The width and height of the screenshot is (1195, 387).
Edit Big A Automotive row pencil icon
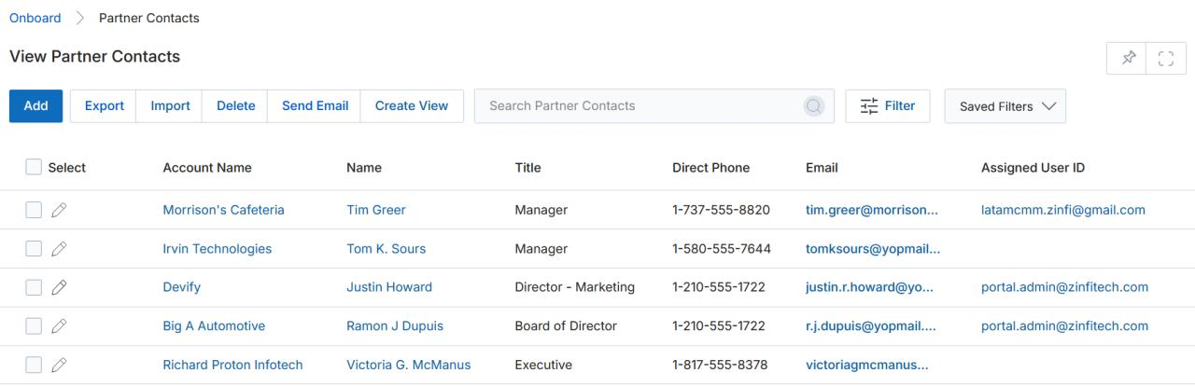59,326
